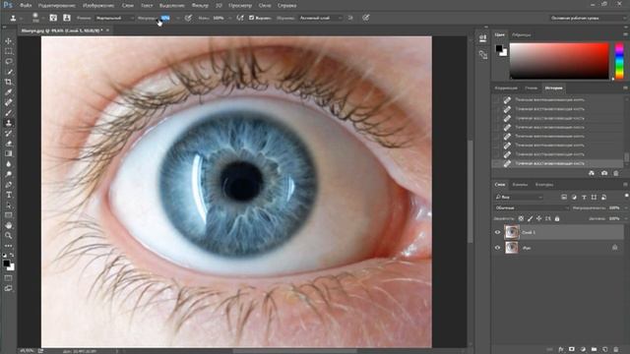
Task: Select the Spot Healing Brush tool
Action: [x=9, y=102]
